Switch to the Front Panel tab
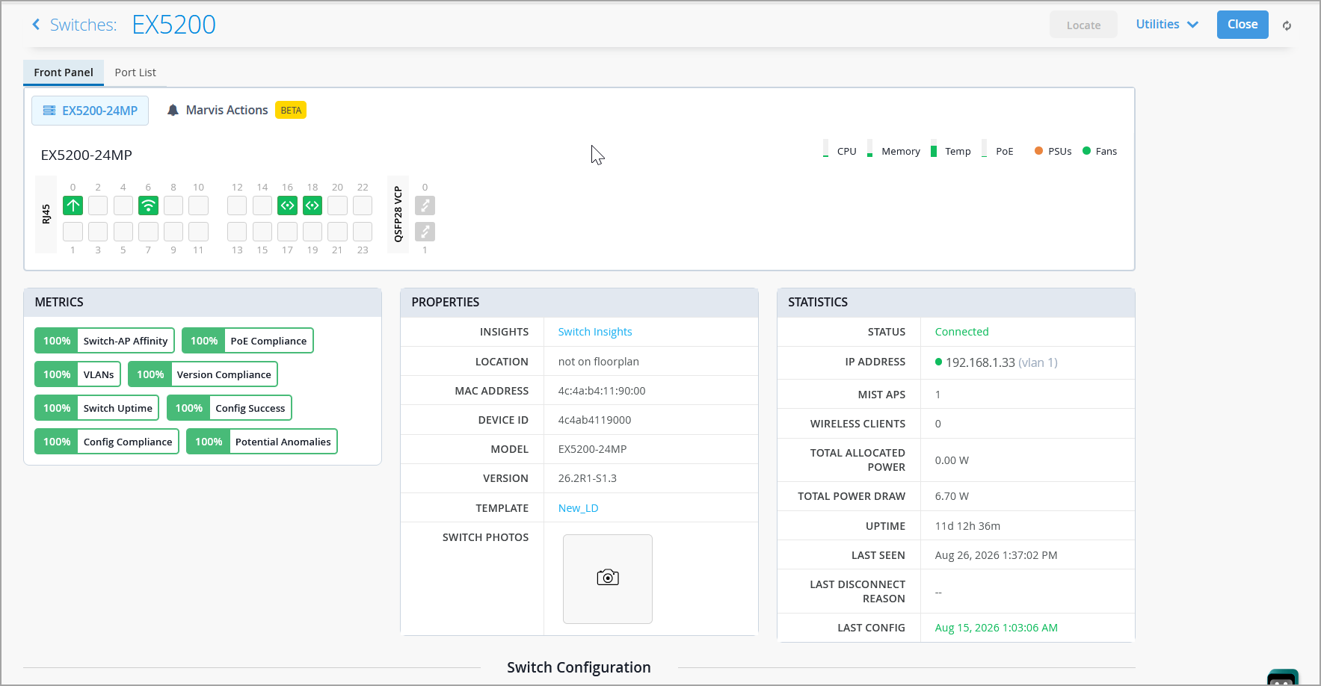The width and height of the screenshot is (1321, 686). [64, 72]
